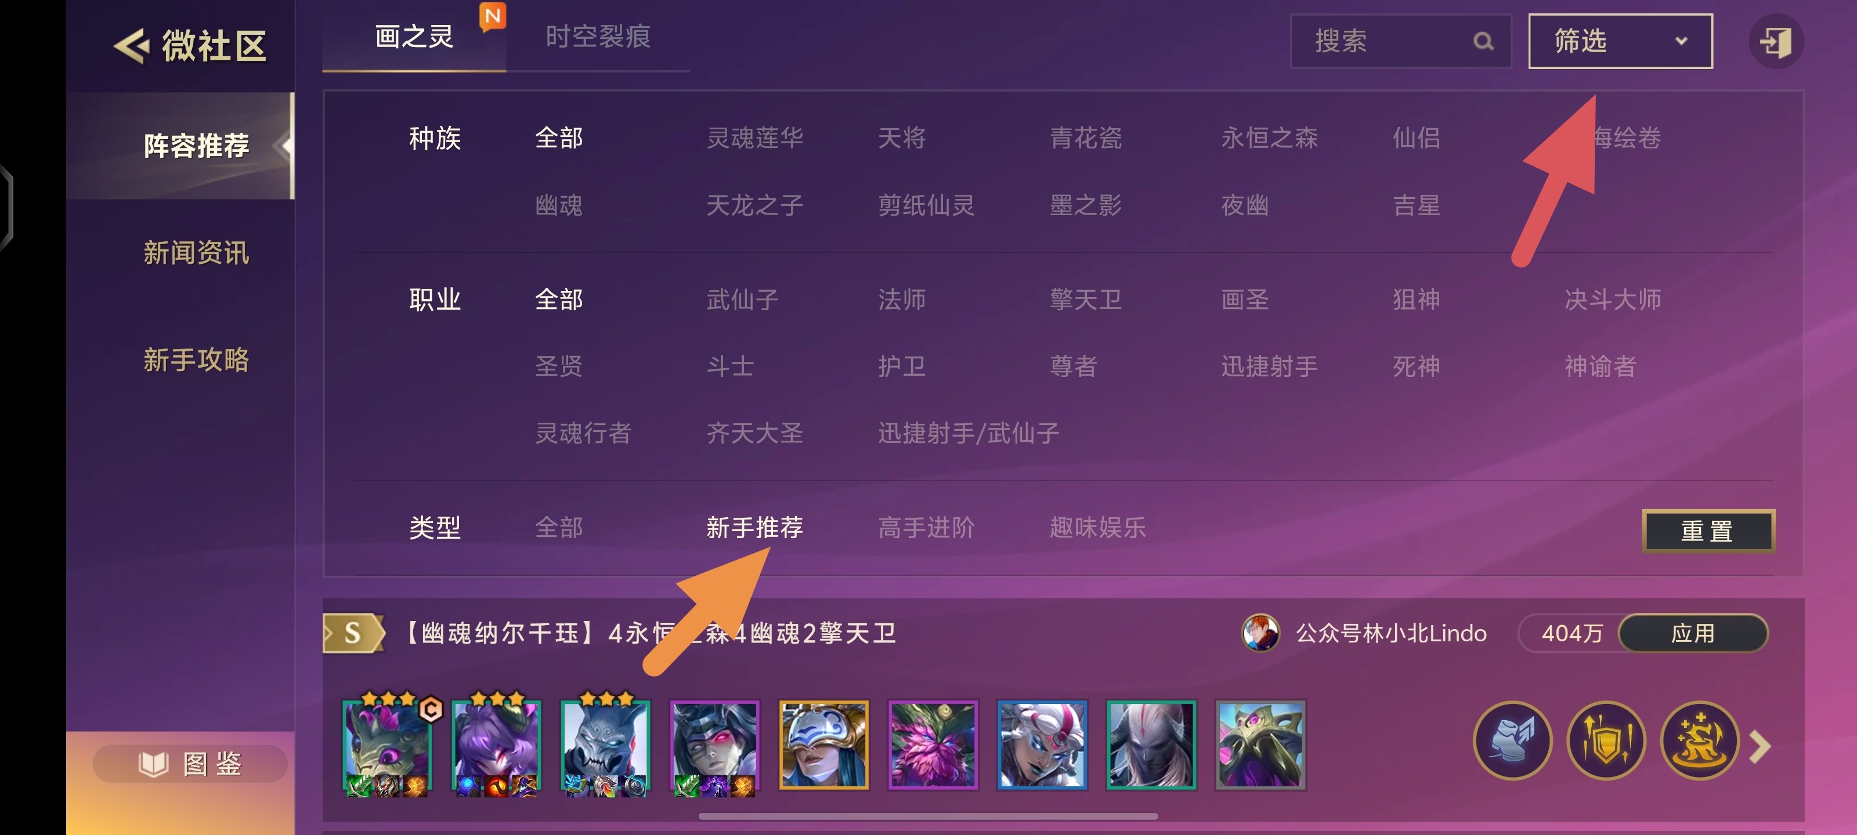1857x835 pixels.
Task: Switch to 时空裂痕 tab
Action: (598, 36)
